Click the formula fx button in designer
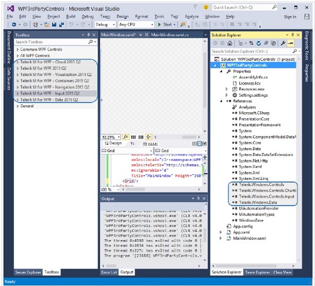This screenshot has height=286, width=315. [126, 136]
